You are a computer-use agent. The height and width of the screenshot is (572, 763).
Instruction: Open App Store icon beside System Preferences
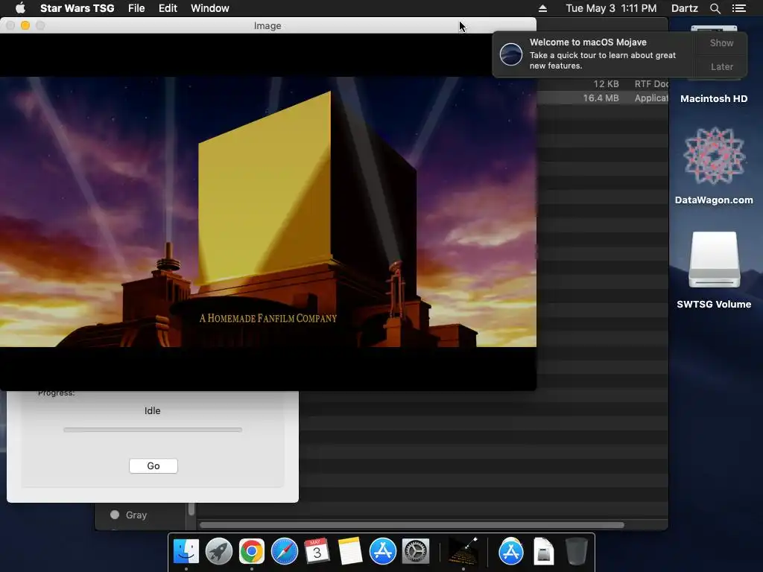pos(383,552)
